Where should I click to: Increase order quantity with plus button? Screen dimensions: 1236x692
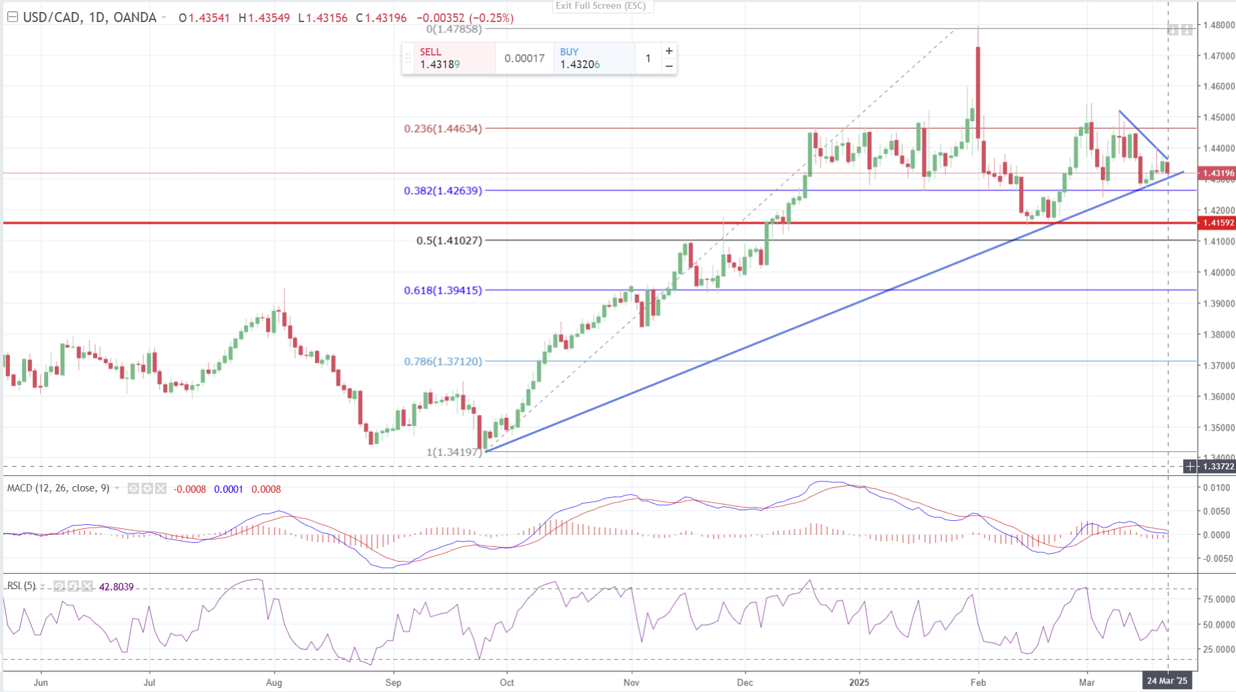[668, 51]
